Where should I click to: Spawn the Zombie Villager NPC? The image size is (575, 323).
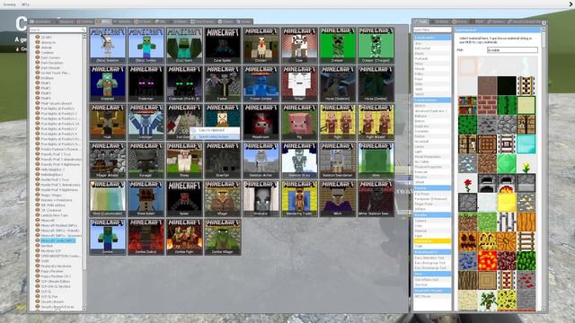(x=223, y=237)
